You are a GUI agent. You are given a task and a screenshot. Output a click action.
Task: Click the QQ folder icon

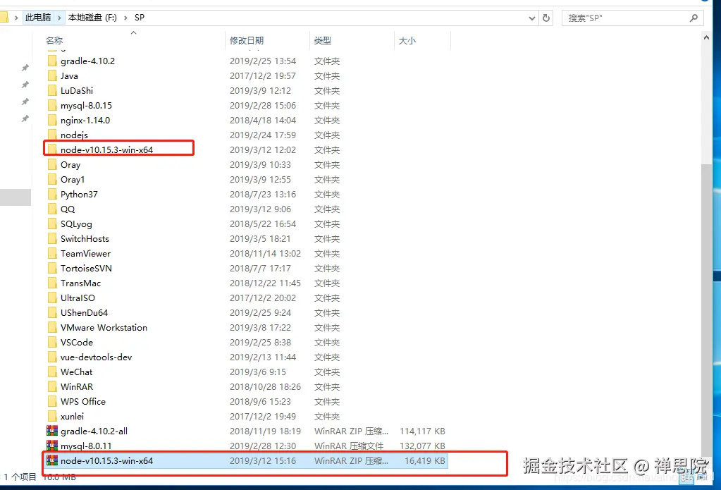[52, 209]
